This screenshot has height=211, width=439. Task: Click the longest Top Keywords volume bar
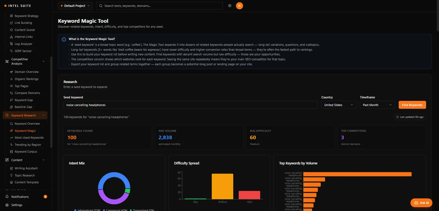[358, 174]
